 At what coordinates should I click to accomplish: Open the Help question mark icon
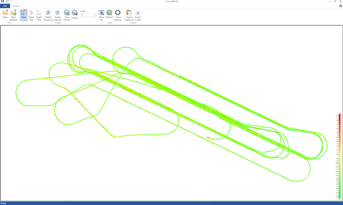click(x=340, y=6)
